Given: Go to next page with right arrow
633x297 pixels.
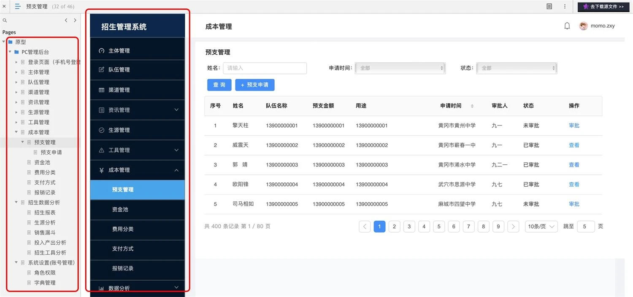Looking at the screenshot, I should pos(75,20).
